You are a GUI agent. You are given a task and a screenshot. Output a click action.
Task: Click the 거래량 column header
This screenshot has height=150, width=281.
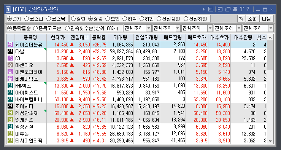pos(121,37)
